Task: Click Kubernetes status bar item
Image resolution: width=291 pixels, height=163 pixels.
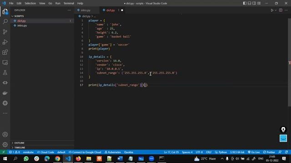Action: point(113,152)
